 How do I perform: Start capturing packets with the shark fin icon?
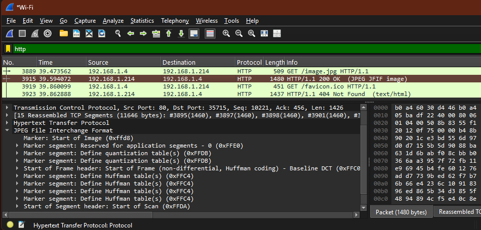tap(10, 33)
